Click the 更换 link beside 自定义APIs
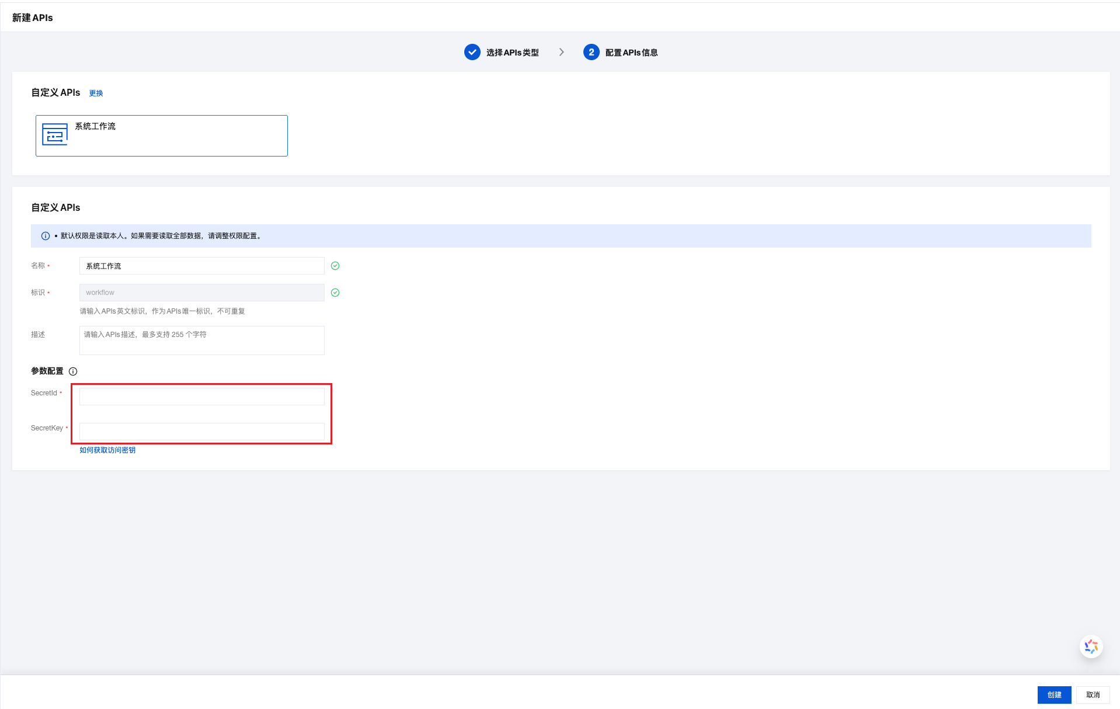 coord(96,93)
